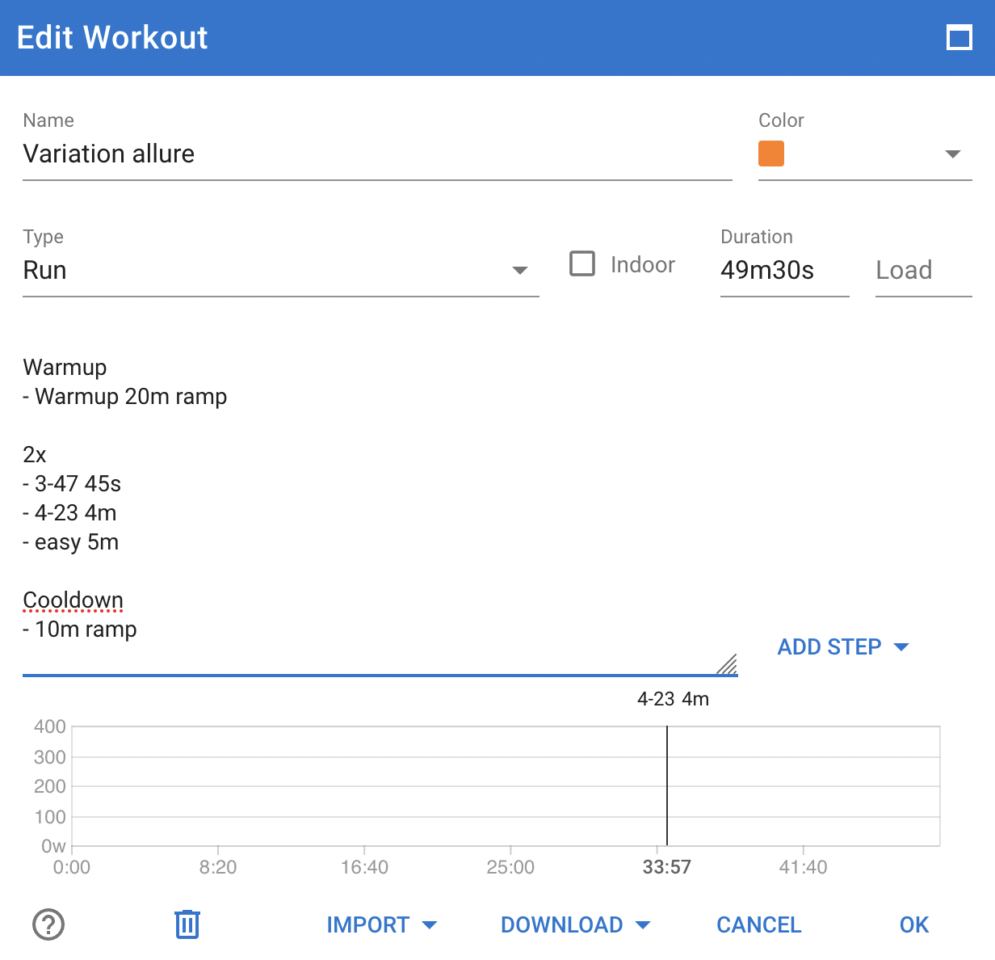Click the Load input field

point(922,270)
